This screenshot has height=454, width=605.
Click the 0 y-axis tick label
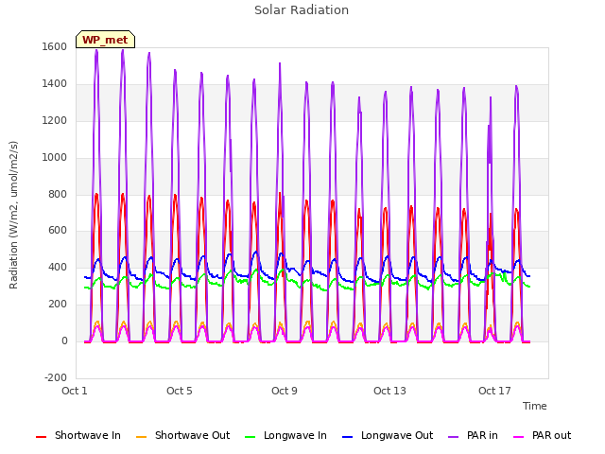pos(64,341)
